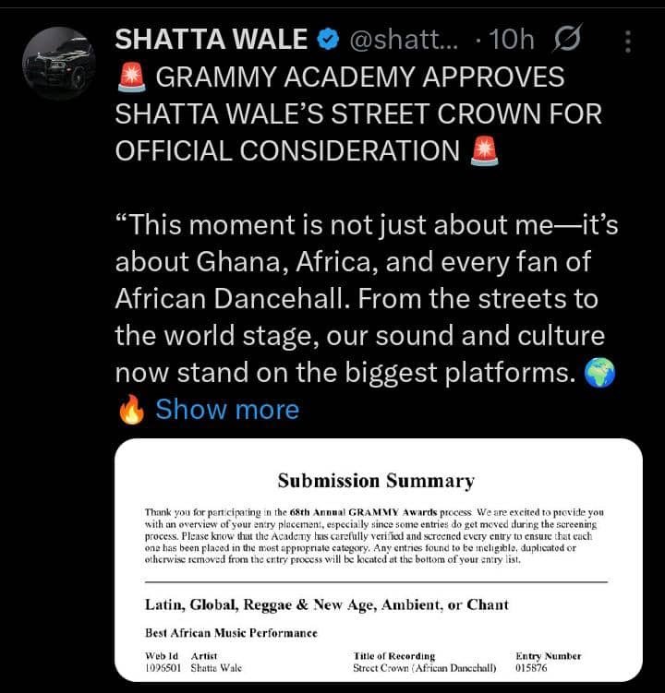Image resolution: width=665 pixels, height=693 pixels.
Task: Click the Latin, Global, Reggae category heading
Action: click(x=327, y=604)
